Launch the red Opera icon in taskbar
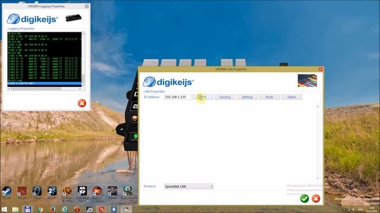Image resolution: width=380 pixels, height=213 pixels. coord(77,209)
